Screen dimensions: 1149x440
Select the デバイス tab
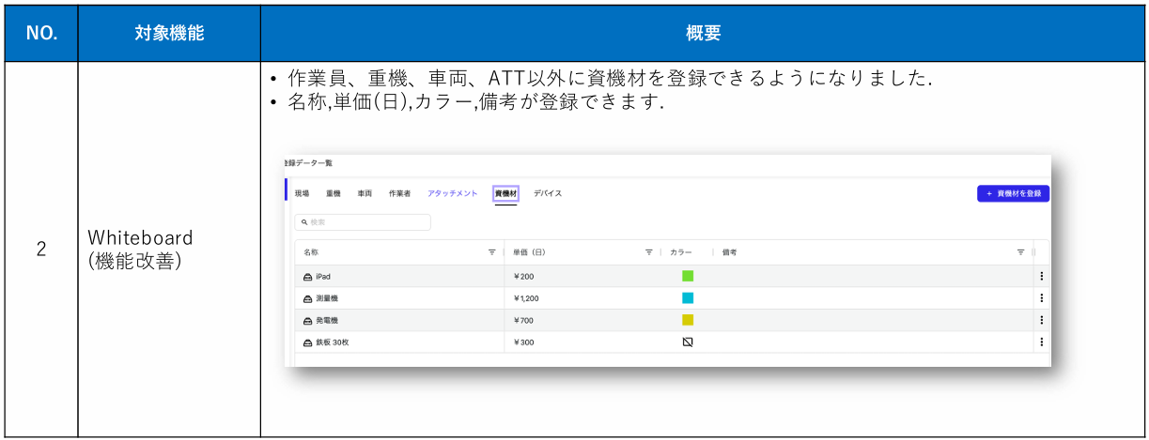click(548, 193)
